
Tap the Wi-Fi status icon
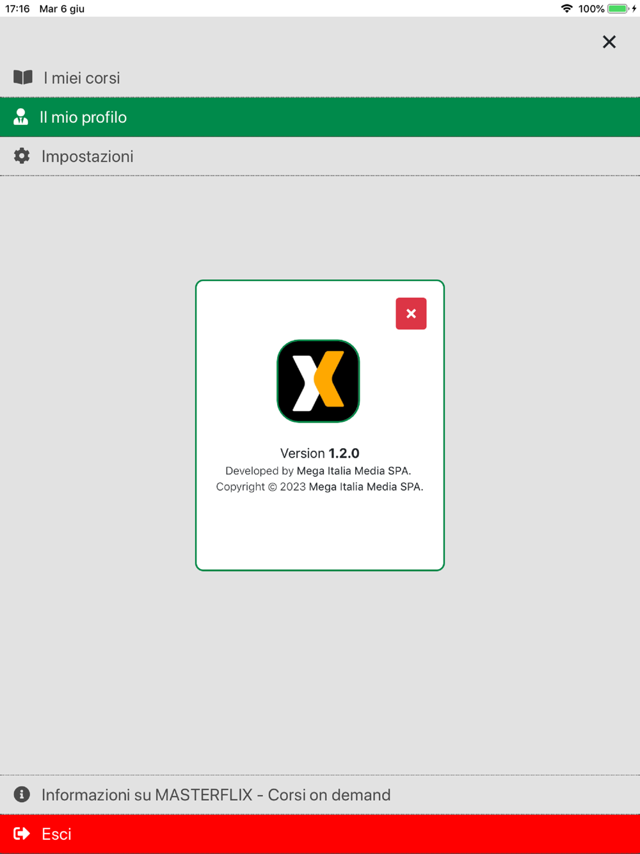[x=566, y=8]
